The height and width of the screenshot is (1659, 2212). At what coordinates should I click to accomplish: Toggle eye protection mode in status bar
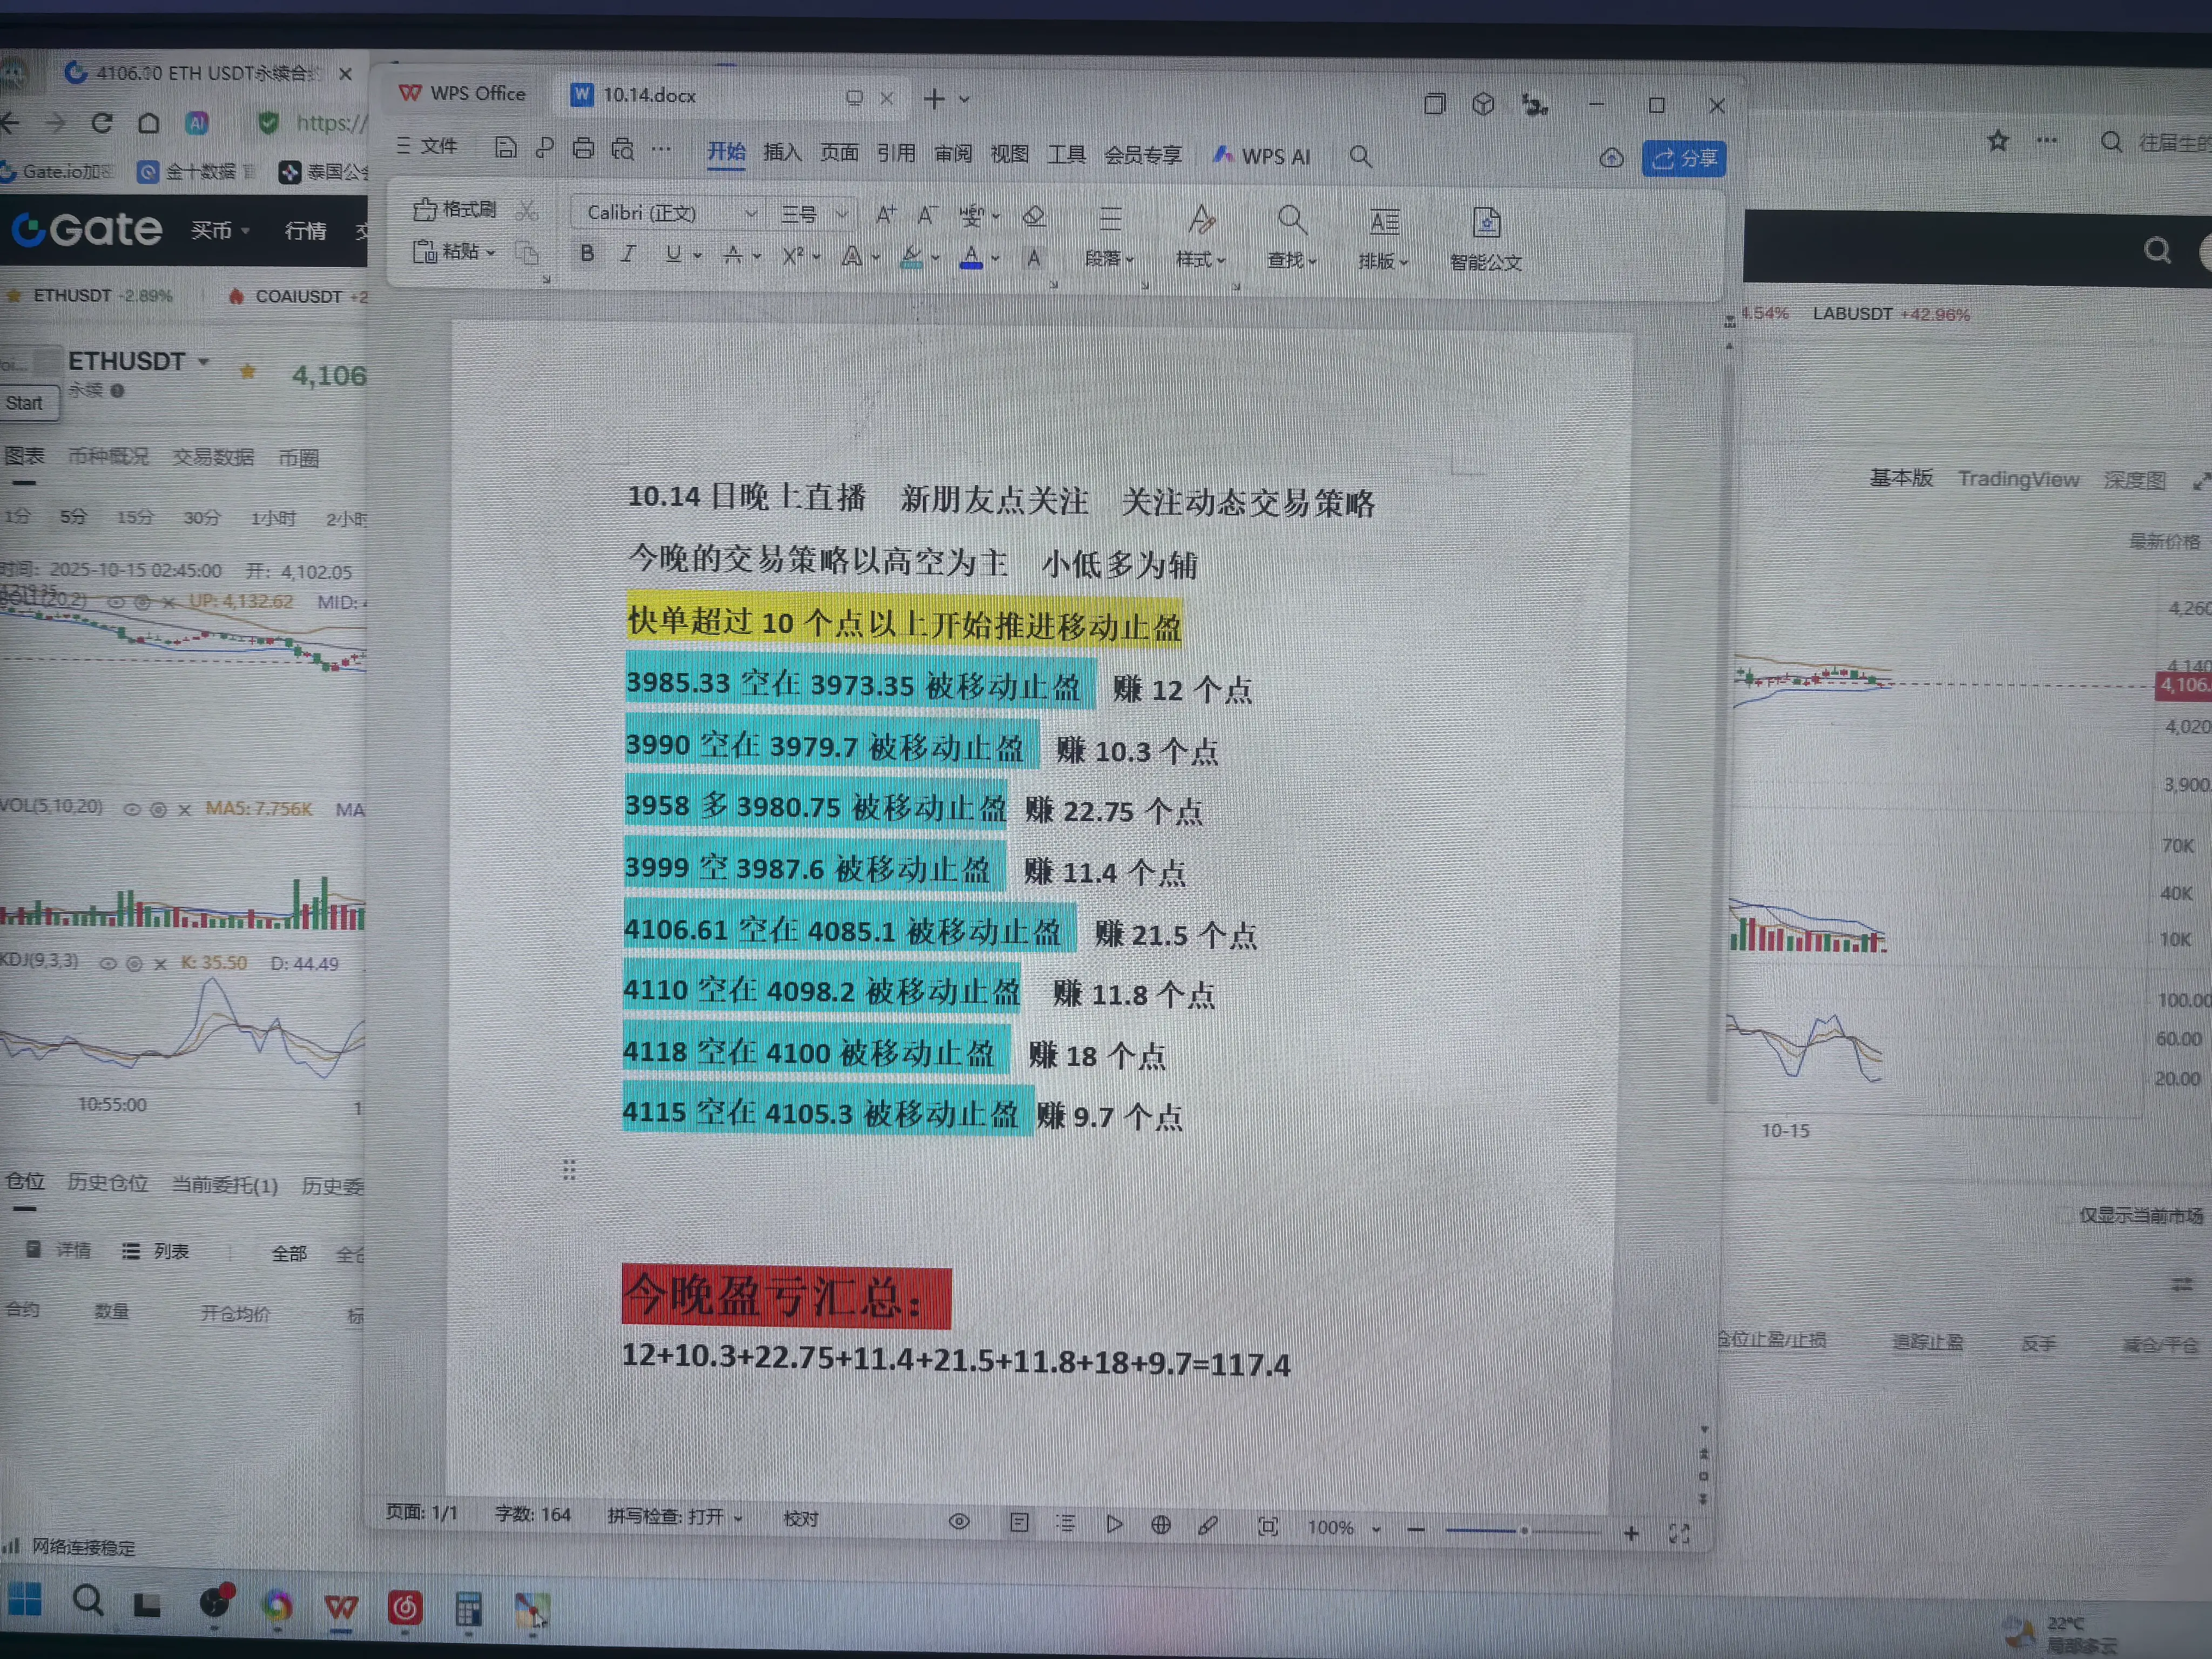959,1522
